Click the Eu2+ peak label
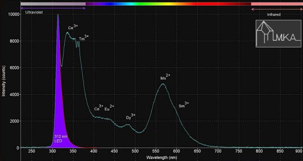The image size is (303, 161). 109,108
